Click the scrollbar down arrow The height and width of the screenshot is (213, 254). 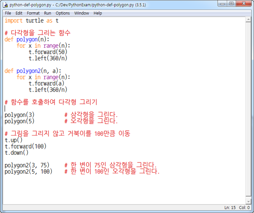point(249,201)
